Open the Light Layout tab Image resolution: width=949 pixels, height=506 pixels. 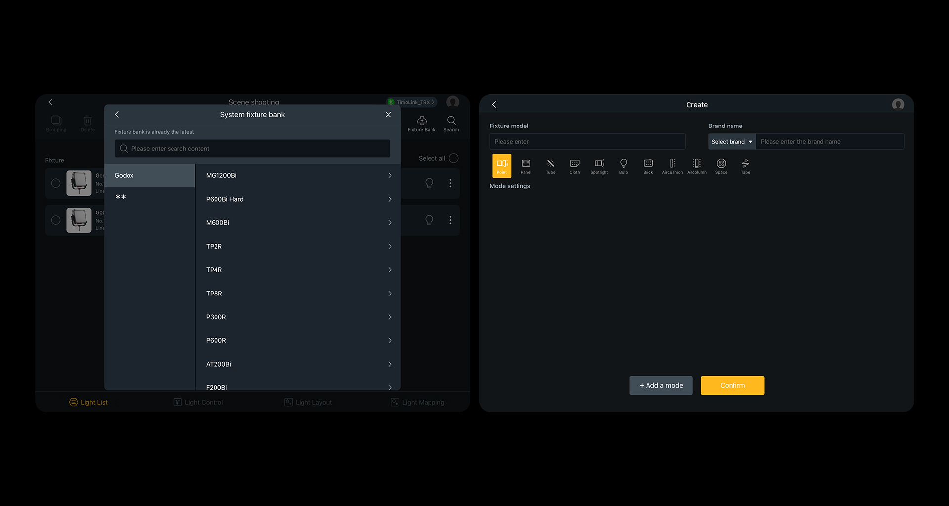pyautogui.click(x=308, y=402)
